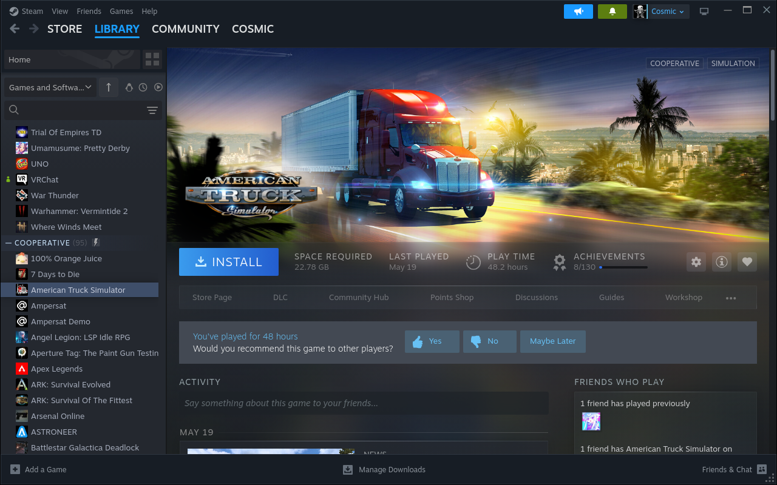Viewport: 777px width, 485px height.
Task: Open Games and Software dropdown
Action: coord(50,87)
